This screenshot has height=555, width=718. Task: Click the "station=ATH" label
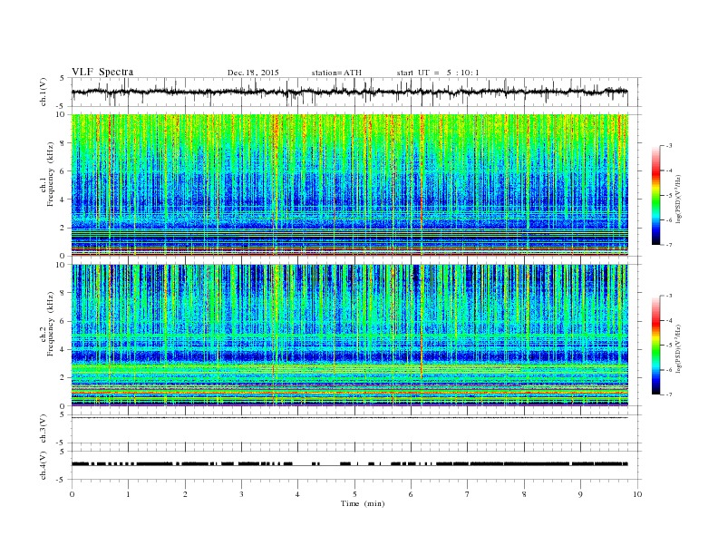pyautogui.click(x=336, y=73)
